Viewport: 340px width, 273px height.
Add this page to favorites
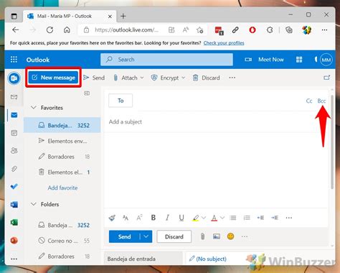(200, 30)
